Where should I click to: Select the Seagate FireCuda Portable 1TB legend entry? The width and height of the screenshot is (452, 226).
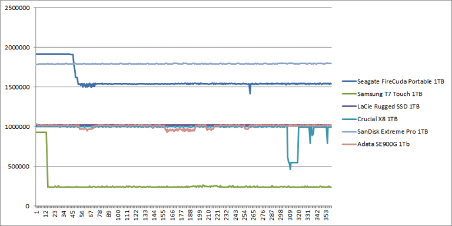(393, 81)
